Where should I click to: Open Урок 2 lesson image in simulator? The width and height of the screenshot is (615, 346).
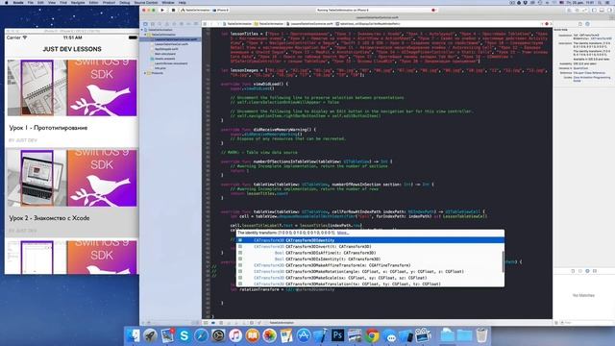(x=72, y=178)
